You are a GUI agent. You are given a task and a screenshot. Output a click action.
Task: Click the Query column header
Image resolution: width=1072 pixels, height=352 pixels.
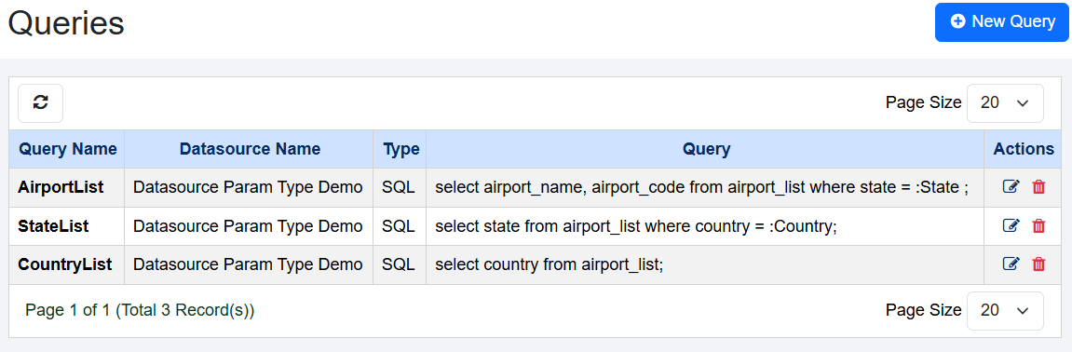tap(706, 149)
